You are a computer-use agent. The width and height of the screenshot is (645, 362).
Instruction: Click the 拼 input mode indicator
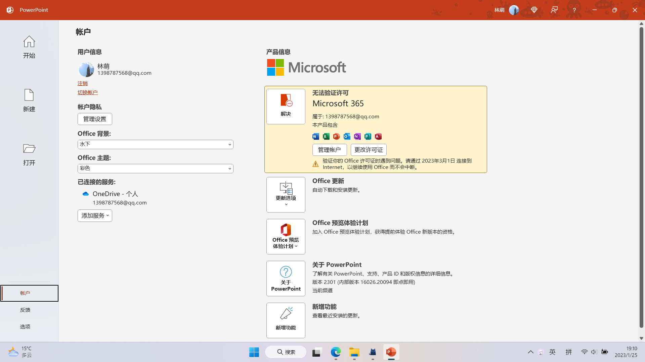pyautogui.click(x=569, y=352)
